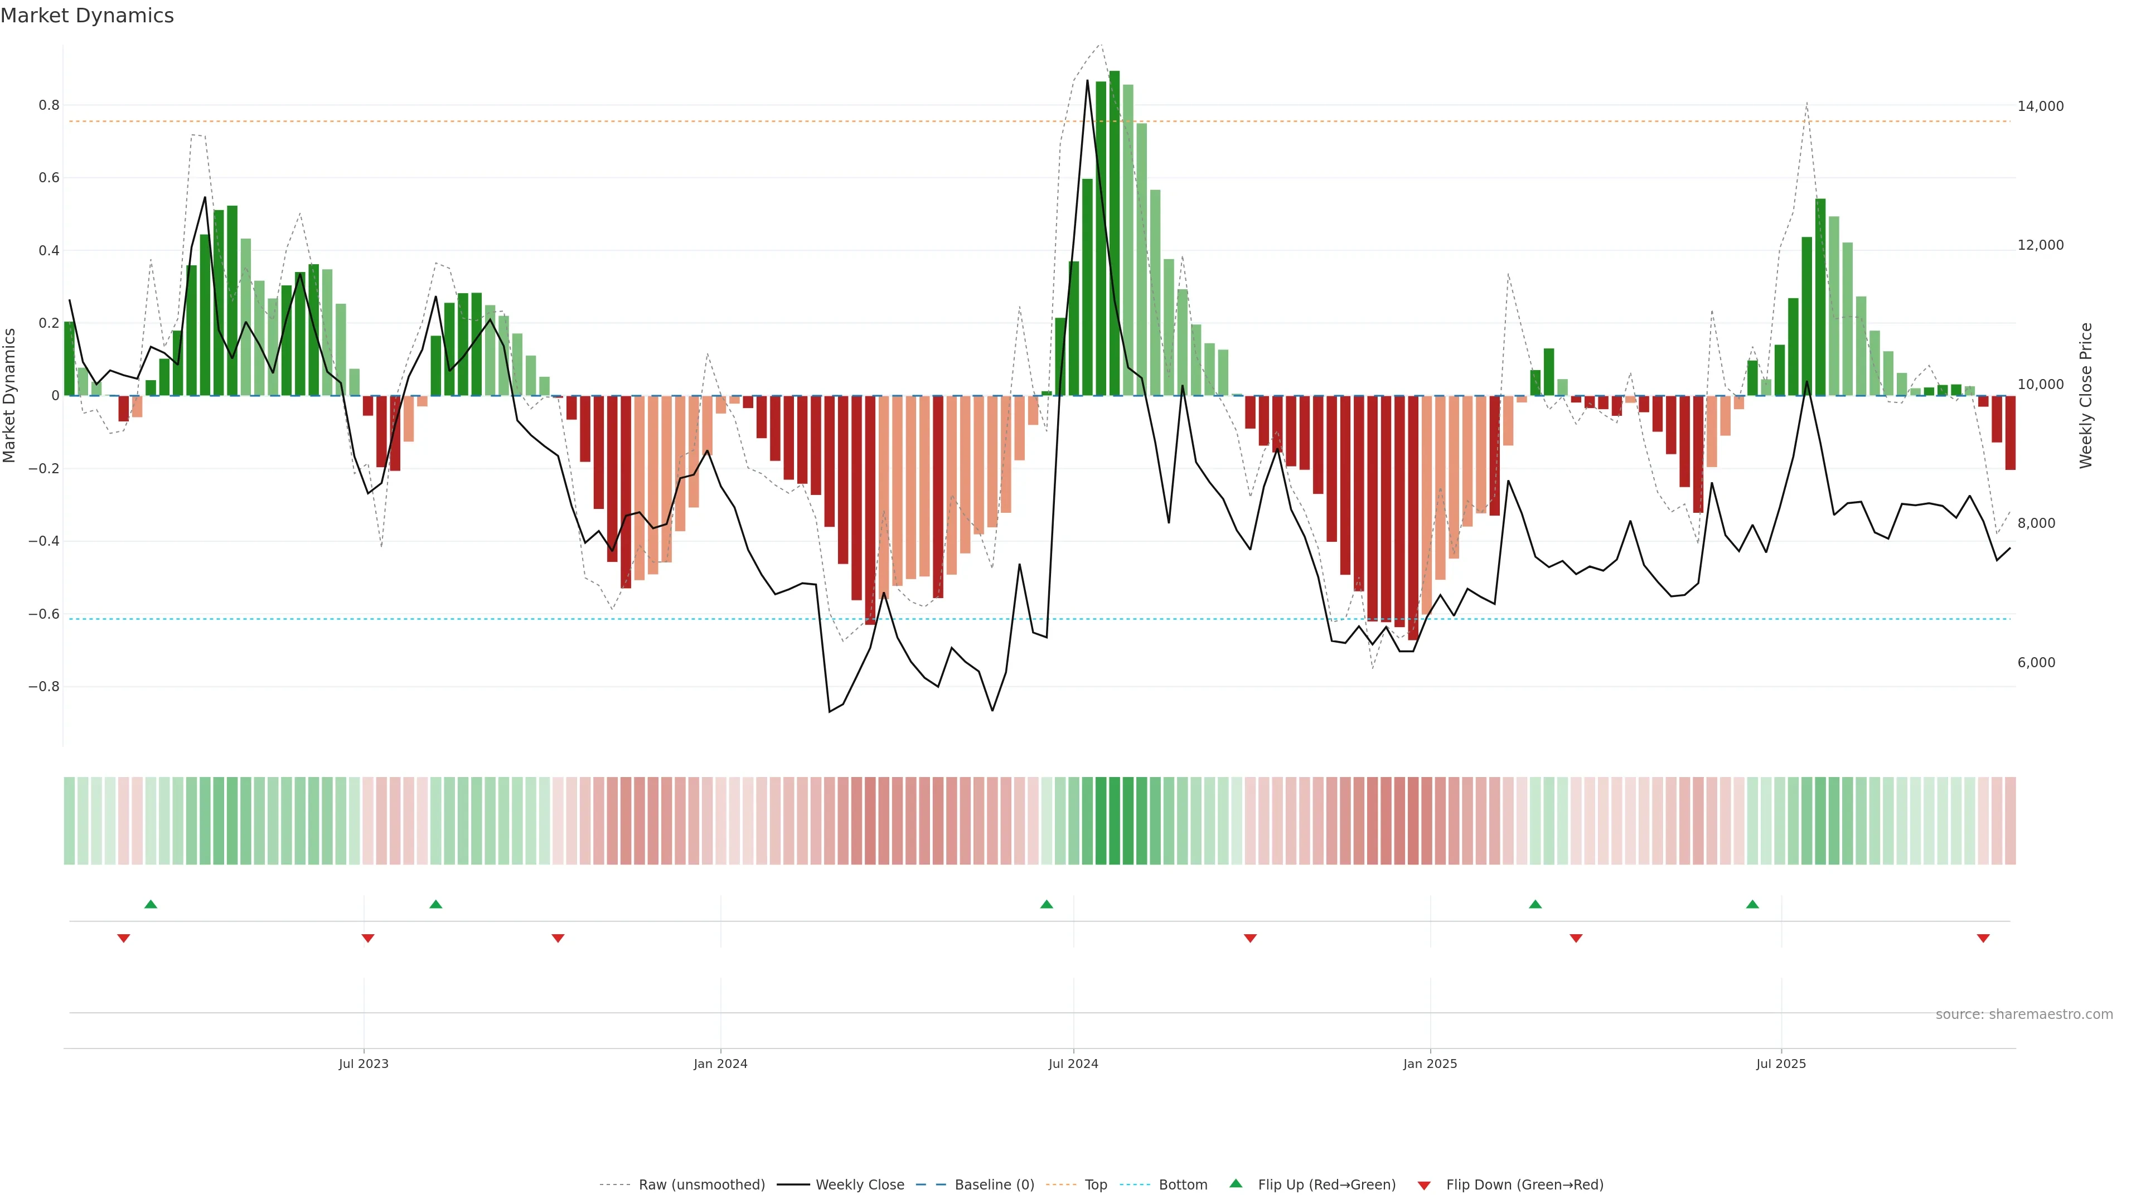Click the 0.8 left-axis tick label

49,105
